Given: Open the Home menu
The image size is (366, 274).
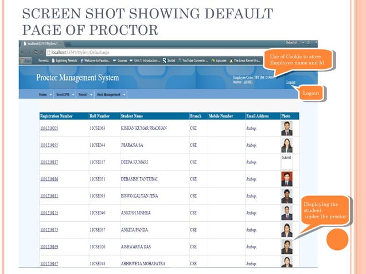Looking at the screenshot, I should point(44,94).
